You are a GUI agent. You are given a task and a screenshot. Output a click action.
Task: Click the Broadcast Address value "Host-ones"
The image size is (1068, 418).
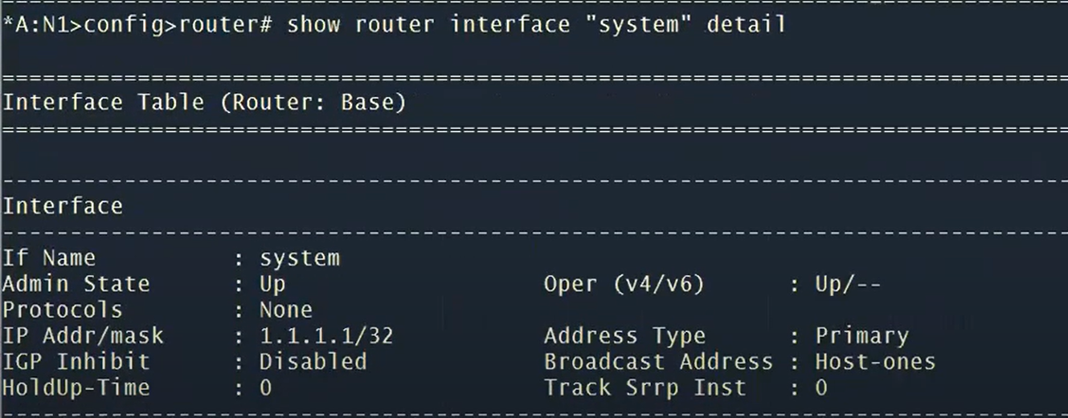click(x=875, y=362)
